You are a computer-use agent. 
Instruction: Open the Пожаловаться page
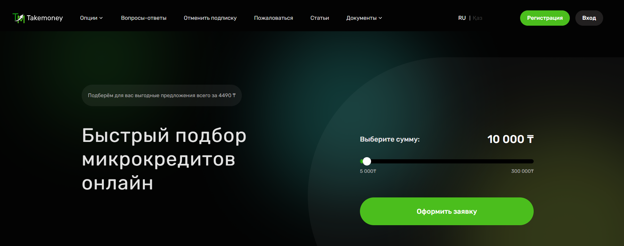tap(273, 18)
